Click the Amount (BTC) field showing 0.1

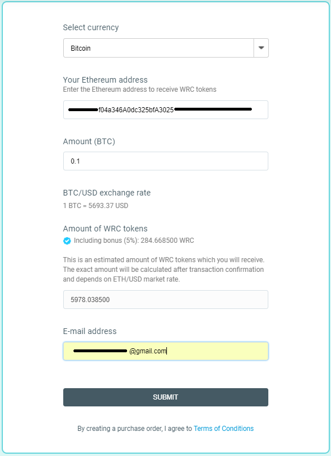point(166,161)
